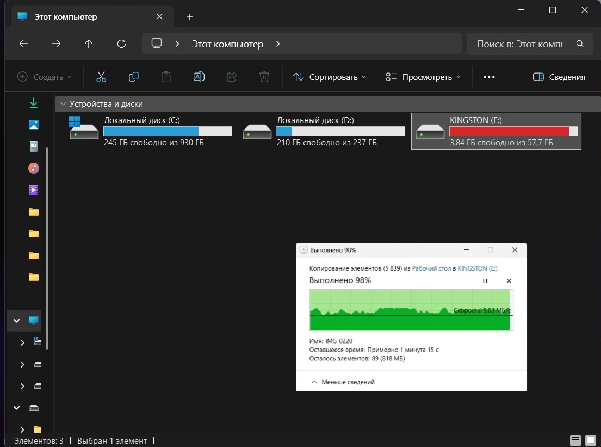601x447 pixels.
Task: Go forward using the forward arrow
Action: click(57, 44)
